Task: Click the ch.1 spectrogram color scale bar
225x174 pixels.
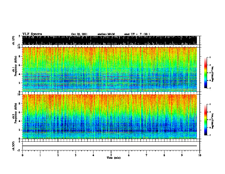Action: tap(205, 73)
